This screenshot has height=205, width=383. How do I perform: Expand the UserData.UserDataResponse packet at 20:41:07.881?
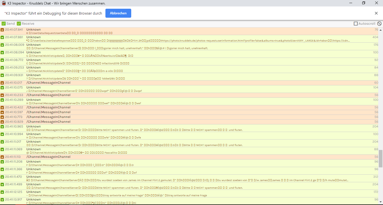pyautogui.click(x=188, y=39)
